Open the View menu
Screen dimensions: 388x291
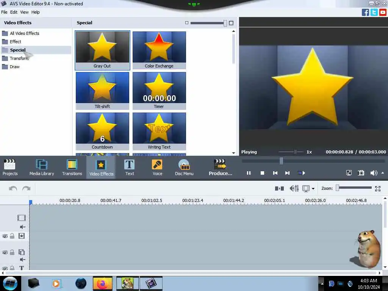coord(24,12)
